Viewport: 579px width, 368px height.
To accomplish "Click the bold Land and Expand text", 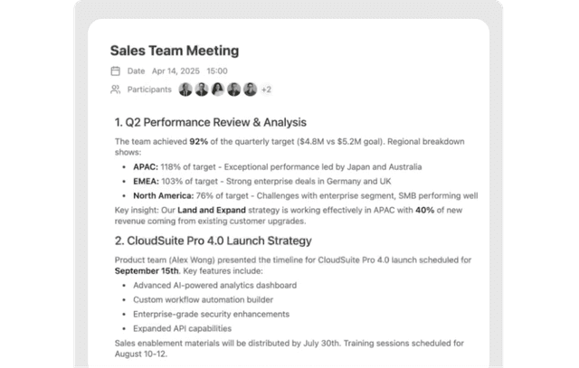I will click(212, 210).
